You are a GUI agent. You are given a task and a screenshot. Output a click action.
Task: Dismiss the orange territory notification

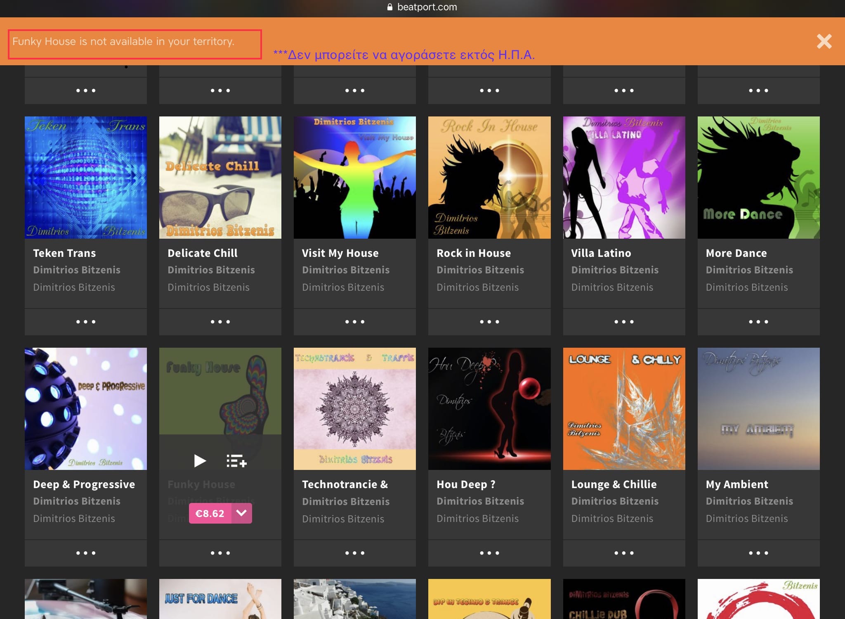tap(824, 41)
